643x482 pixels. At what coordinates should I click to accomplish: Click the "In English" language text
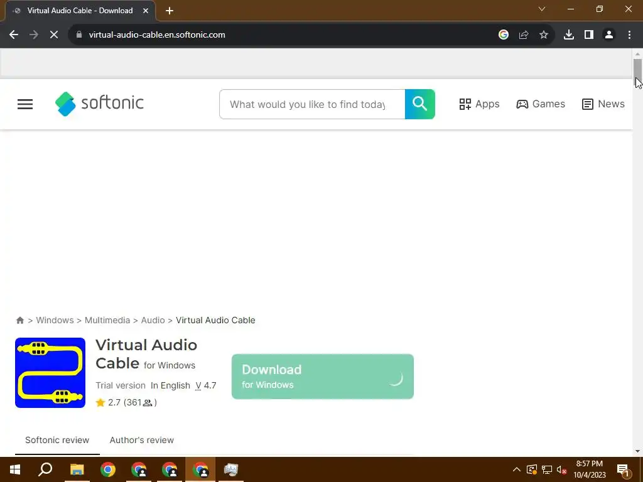point(170,386)
